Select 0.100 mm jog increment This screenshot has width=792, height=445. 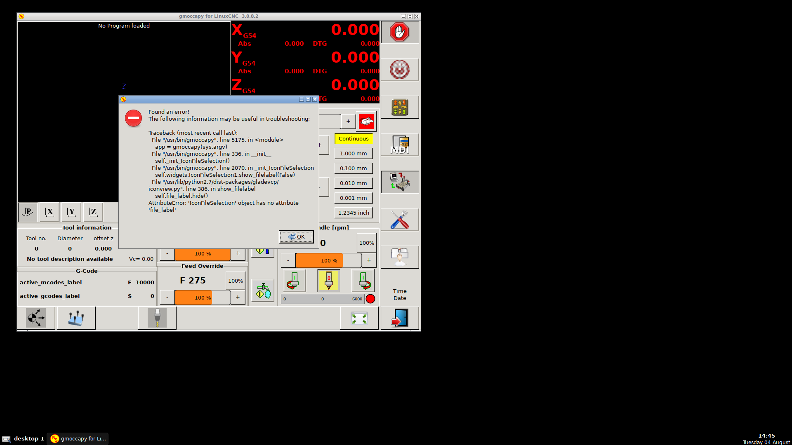click(x=354, y=169)
